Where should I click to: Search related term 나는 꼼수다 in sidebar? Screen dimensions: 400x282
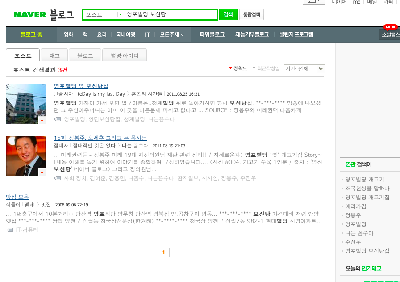(x=359, y=233)
